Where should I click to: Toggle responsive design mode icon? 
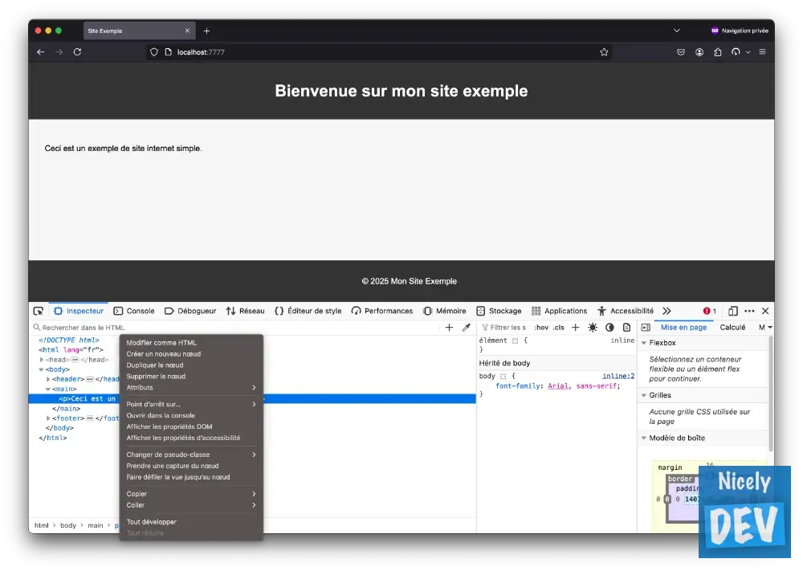[x=733, y=311]
